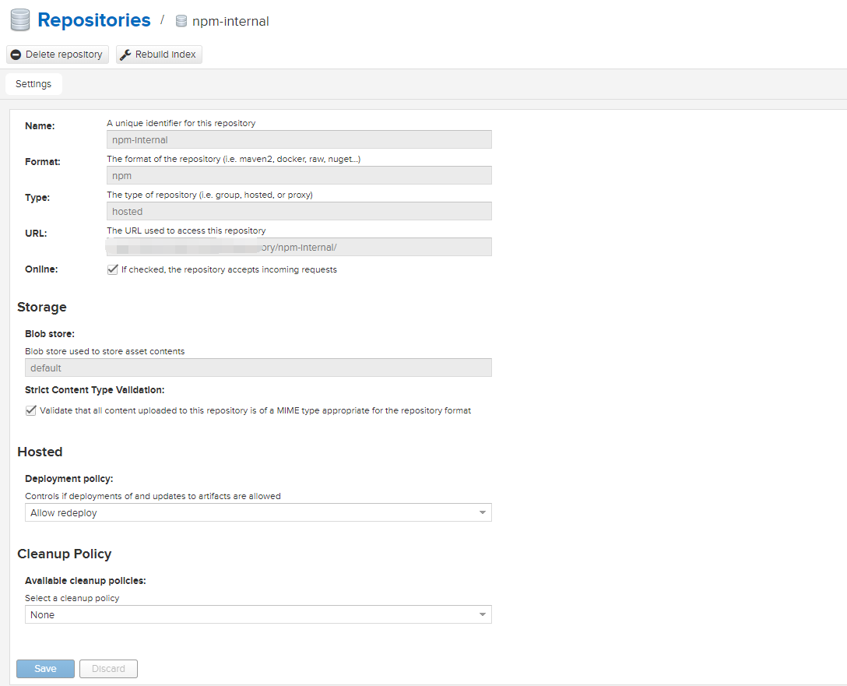The image size is (847, 686).
Task: Click the Blob store field showing default
Action: (x=258, y=368)
